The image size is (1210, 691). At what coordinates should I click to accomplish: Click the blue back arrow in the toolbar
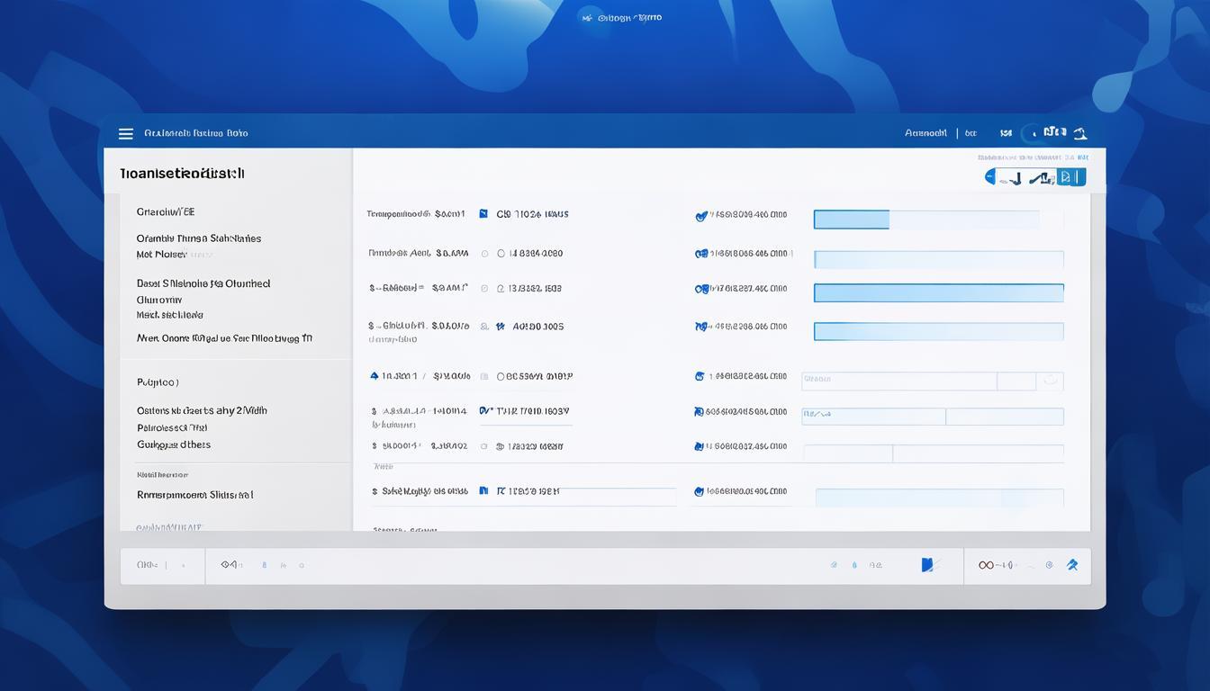click(x=990, y=177)
